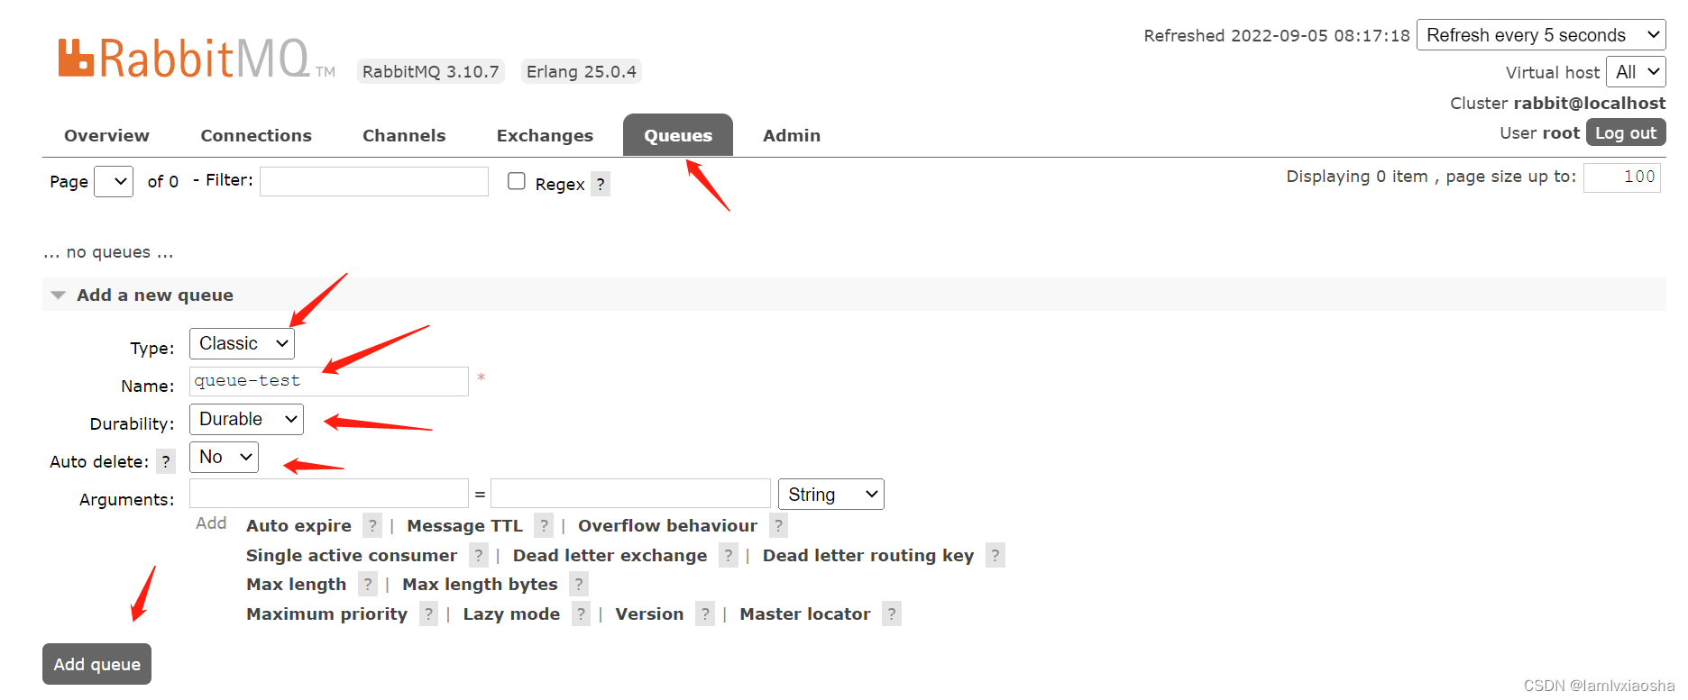Collapse the Add a new queue section
Image resolution: width=1688 pixels, height=700 pixels.
pyautogui.click(x=155, y=295)
